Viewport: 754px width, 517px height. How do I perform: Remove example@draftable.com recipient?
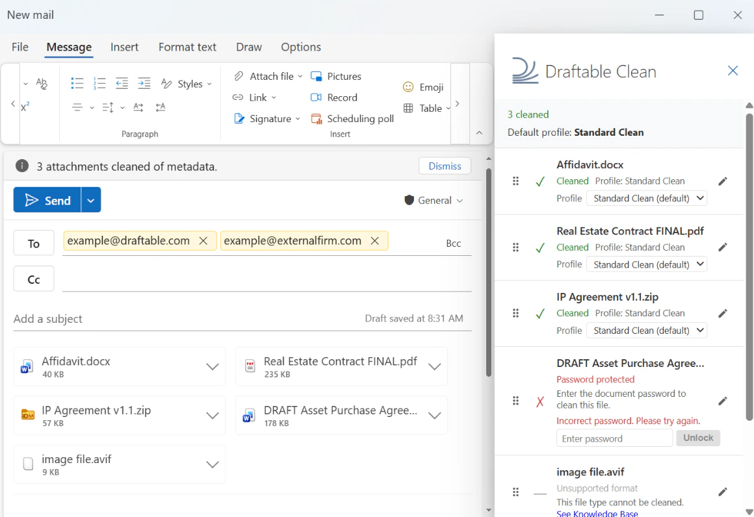203,241
